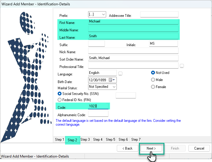Click the Language browse ellipsis button
The height and width of the screenshot is (162, 212).
click(120, 74)
